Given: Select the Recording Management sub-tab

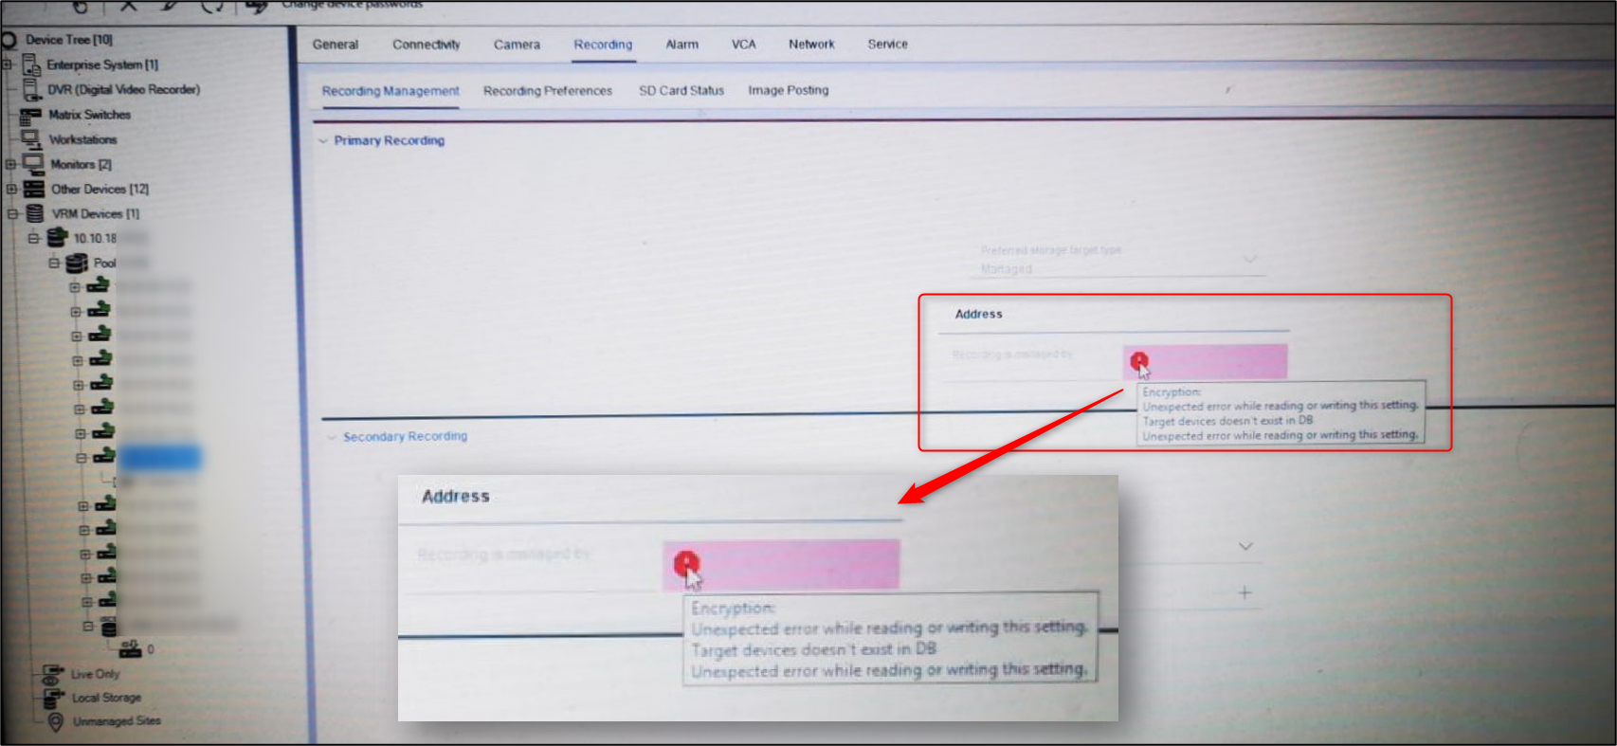Looking at the screenshot, I should (391, 91).
